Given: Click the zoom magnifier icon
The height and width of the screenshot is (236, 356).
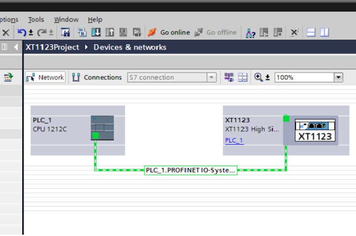Looking at the screenshot, I should click(259, 77).
